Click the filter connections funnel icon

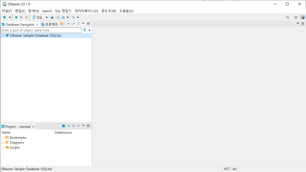pyautogui.click(x=85, y=30)
